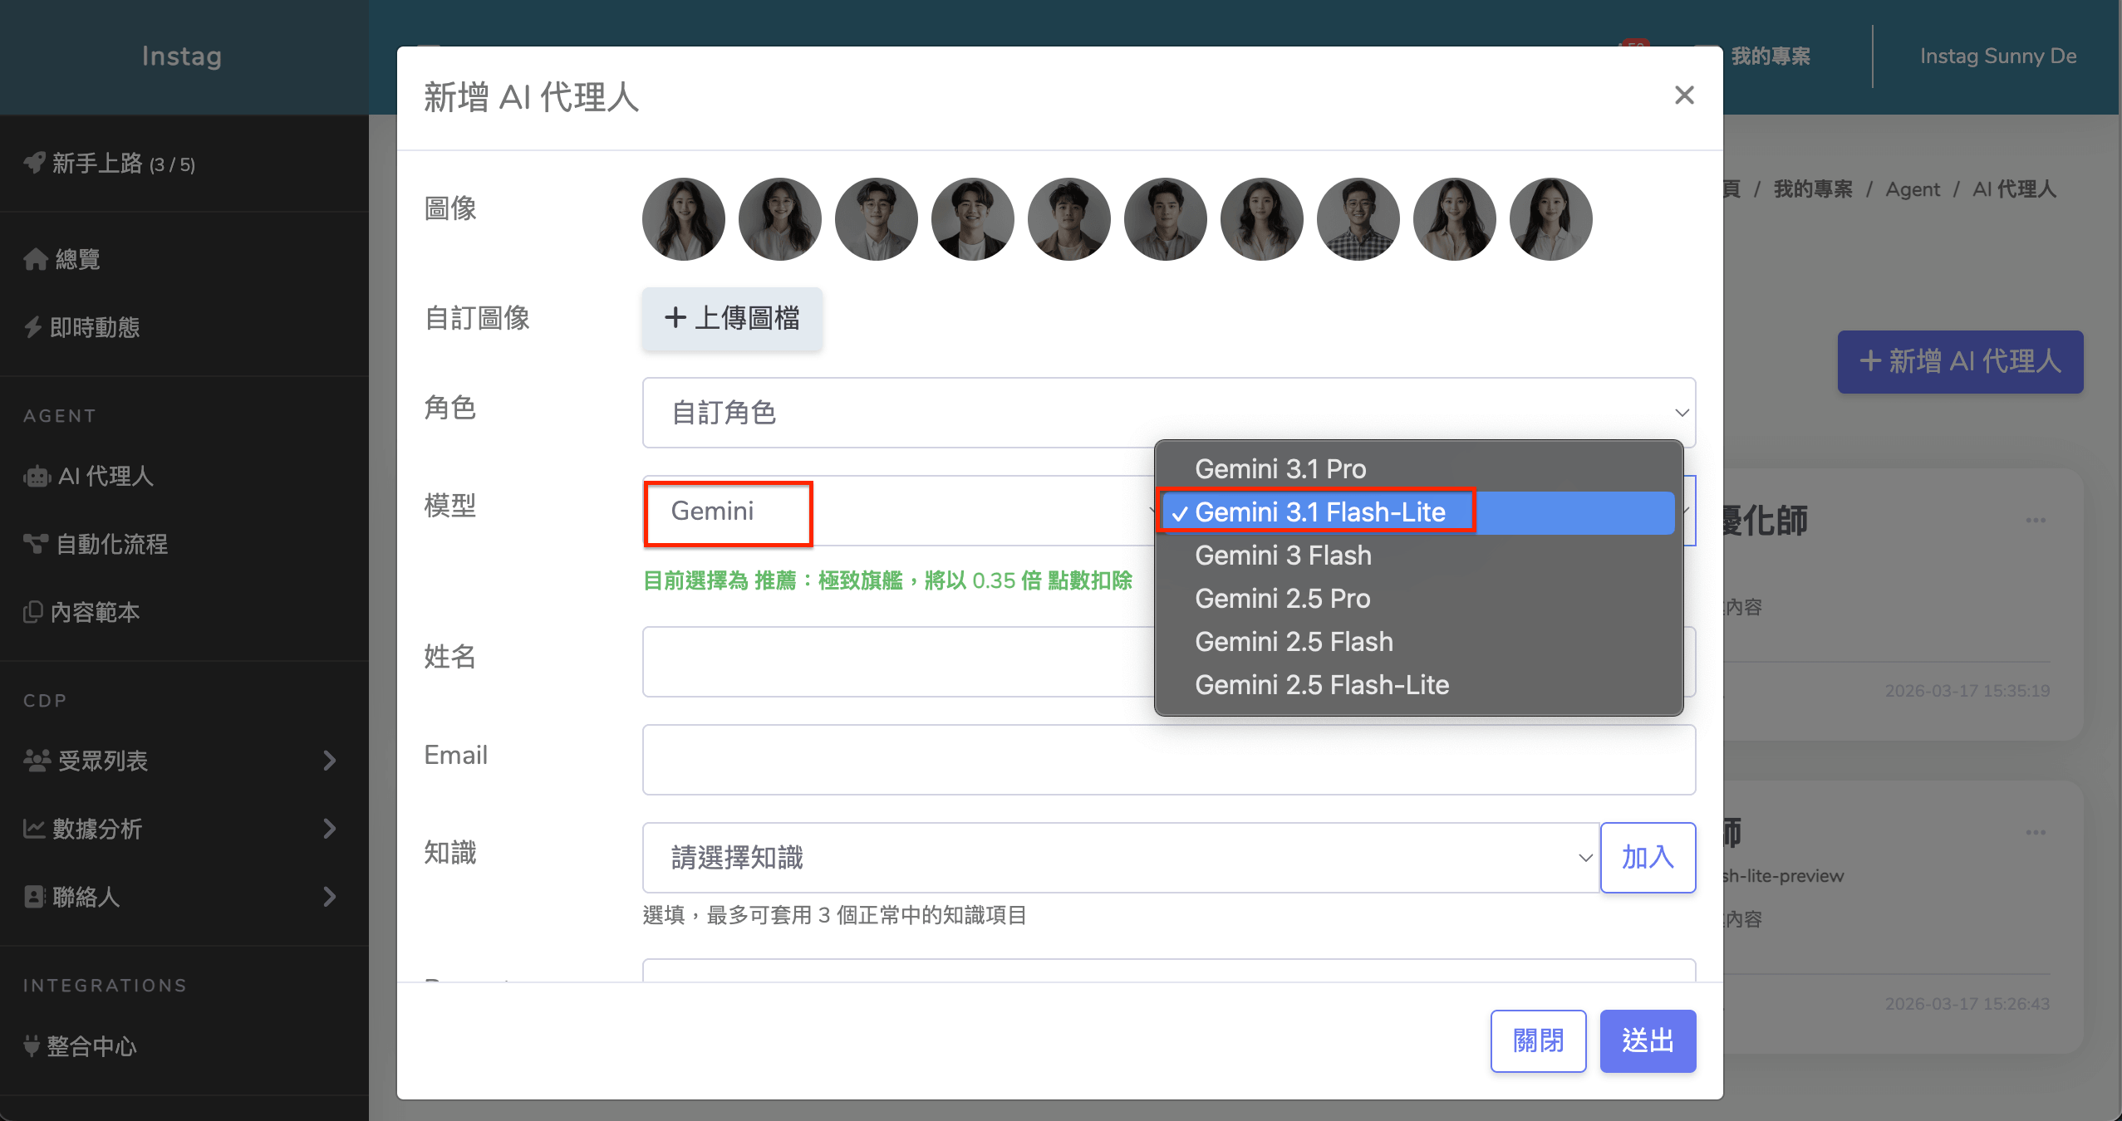This screenshot has width=2122, height=1121.
Task: Open the 自動化流程 workflow icon
Action: pyautogui.click(x=36, y=544)
